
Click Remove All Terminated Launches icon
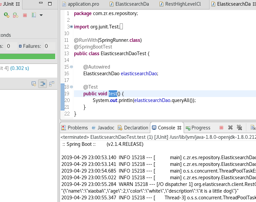(239, 127)
